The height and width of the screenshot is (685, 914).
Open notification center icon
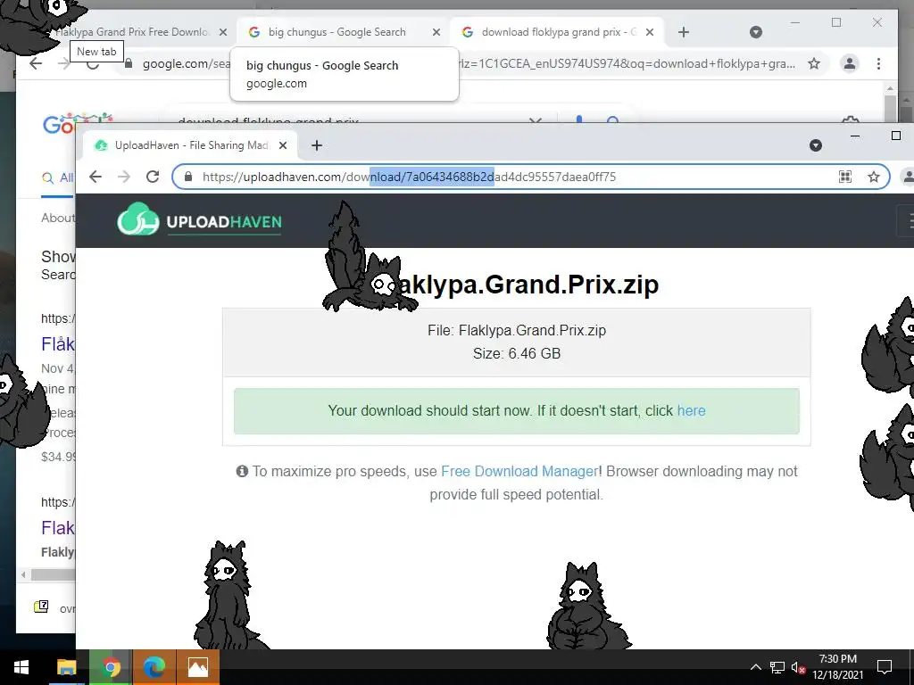(x=885, y=667)
